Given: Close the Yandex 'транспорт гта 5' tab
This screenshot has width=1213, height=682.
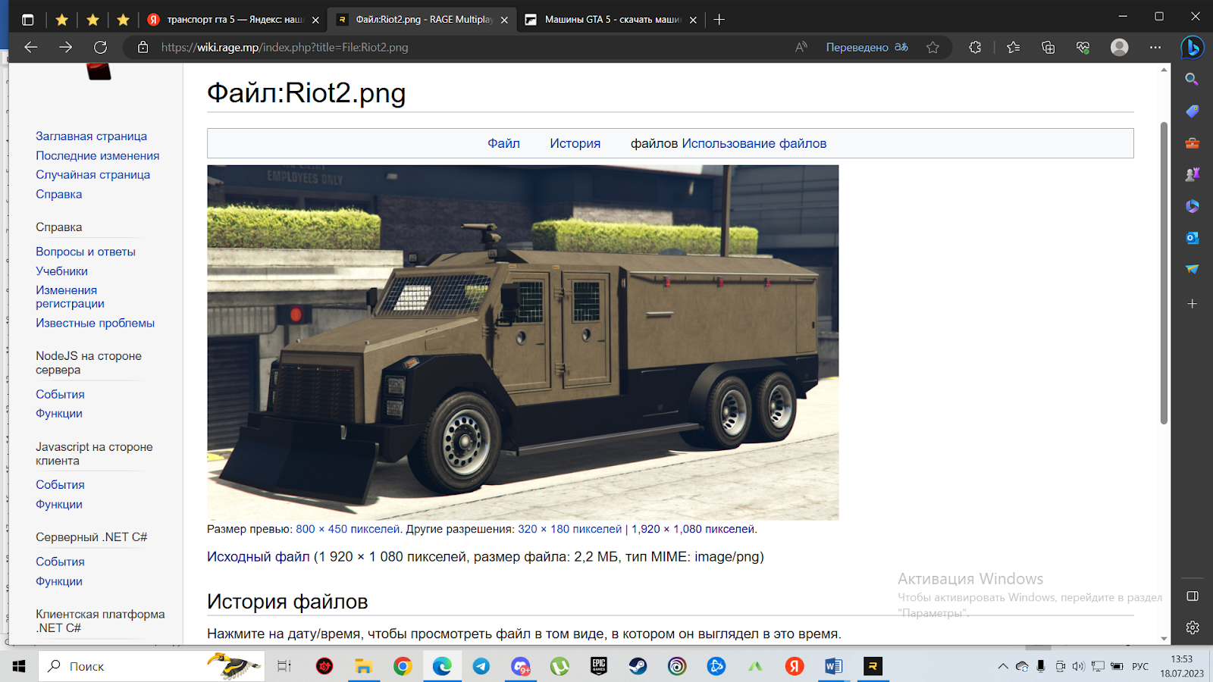Looking at the screenshot, I should point(315,20).
